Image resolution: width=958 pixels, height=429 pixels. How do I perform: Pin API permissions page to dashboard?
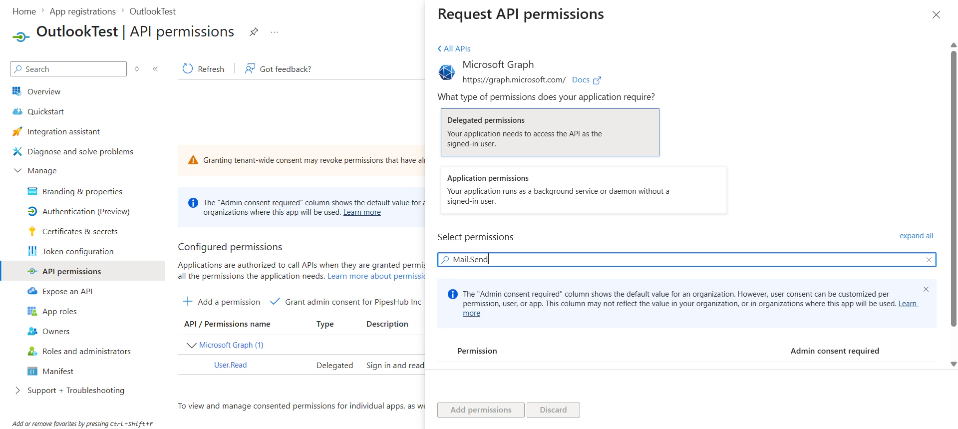pyautogui.click(x=254, y=31)
